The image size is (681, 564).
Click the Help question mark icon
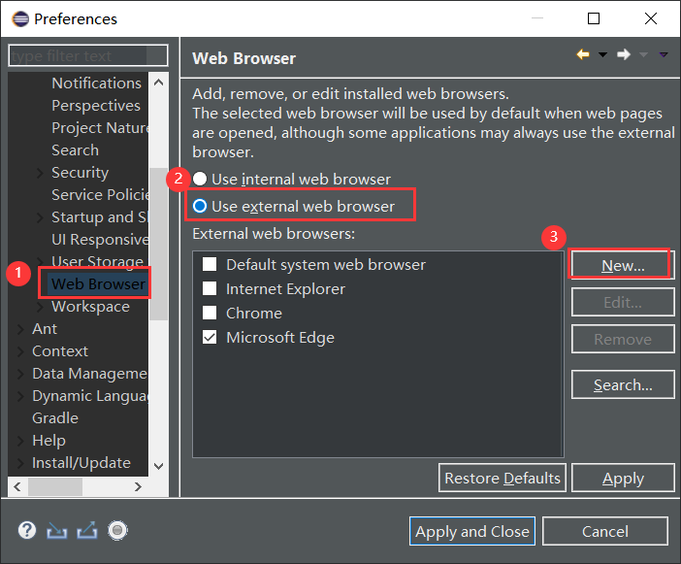click(x=27, y=530)
